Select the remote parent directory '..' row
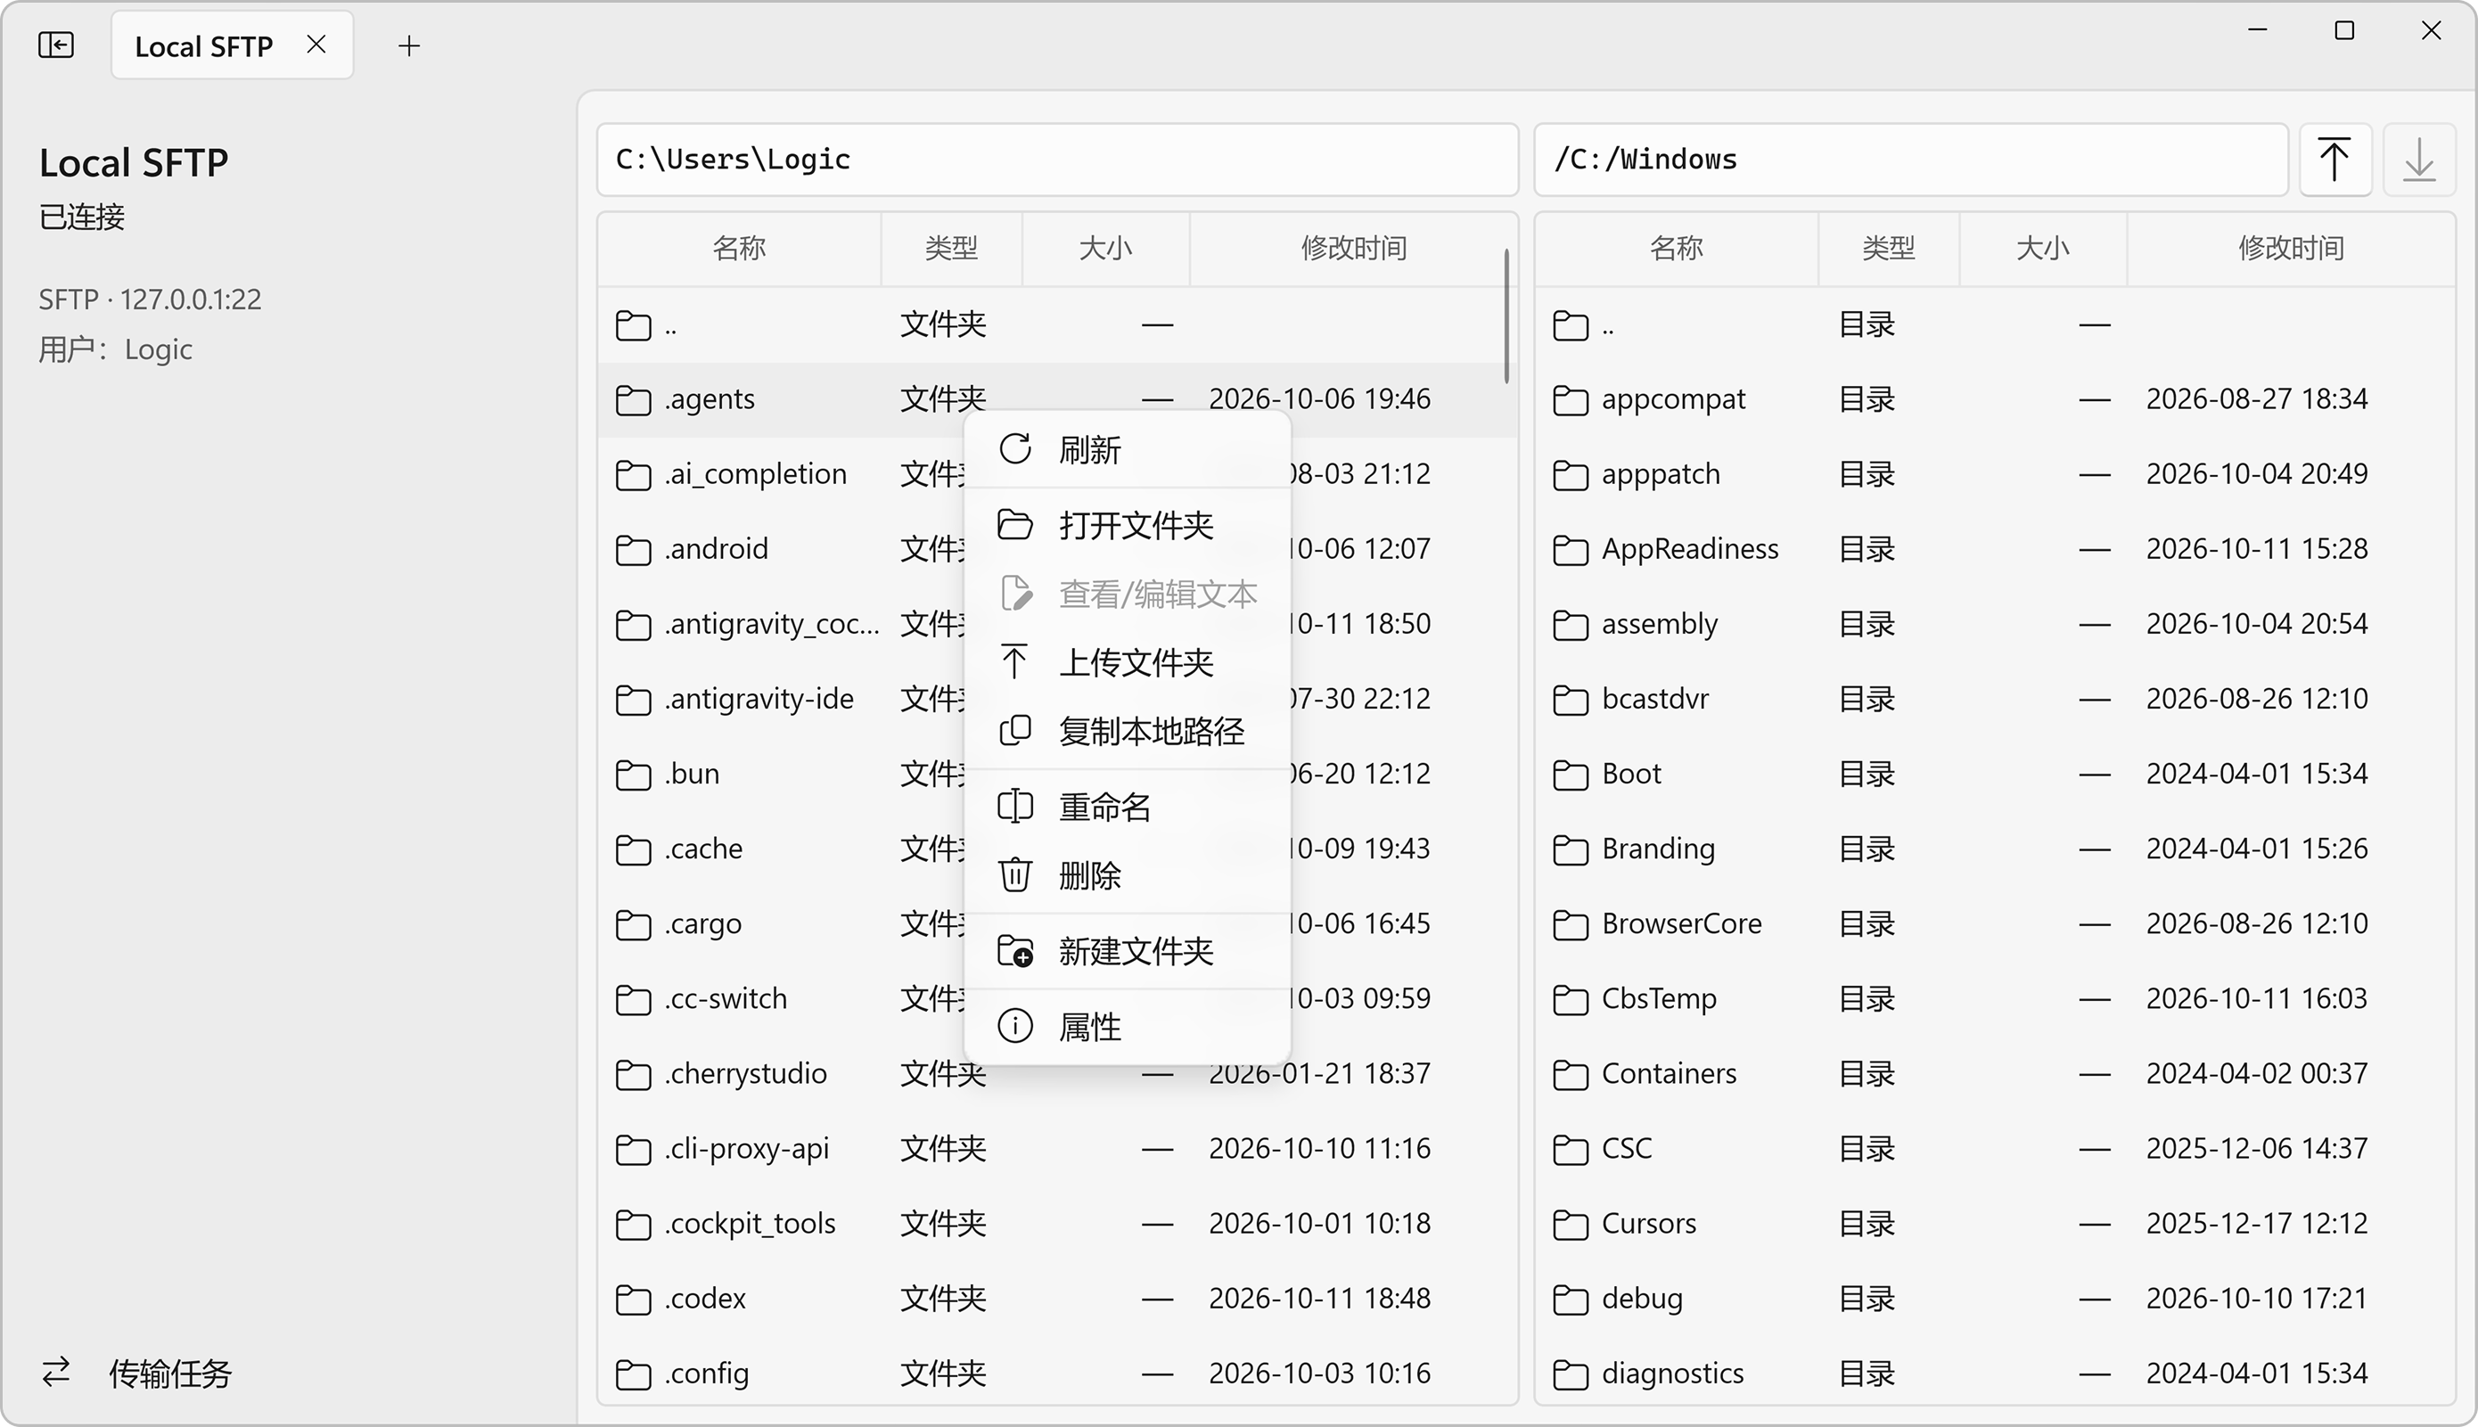The height and width of the screenshot is (1427, 2478). point(1995,324)
